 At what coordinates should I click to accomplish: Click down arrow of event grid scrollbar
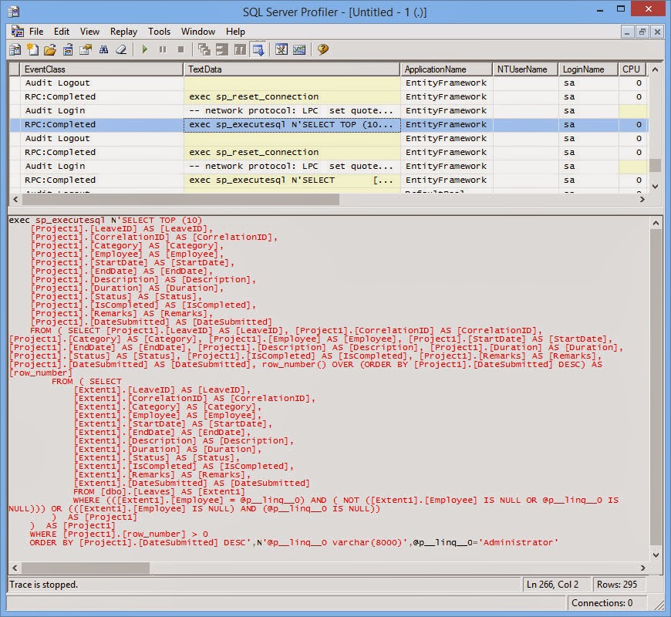click(x=655, y=186)
